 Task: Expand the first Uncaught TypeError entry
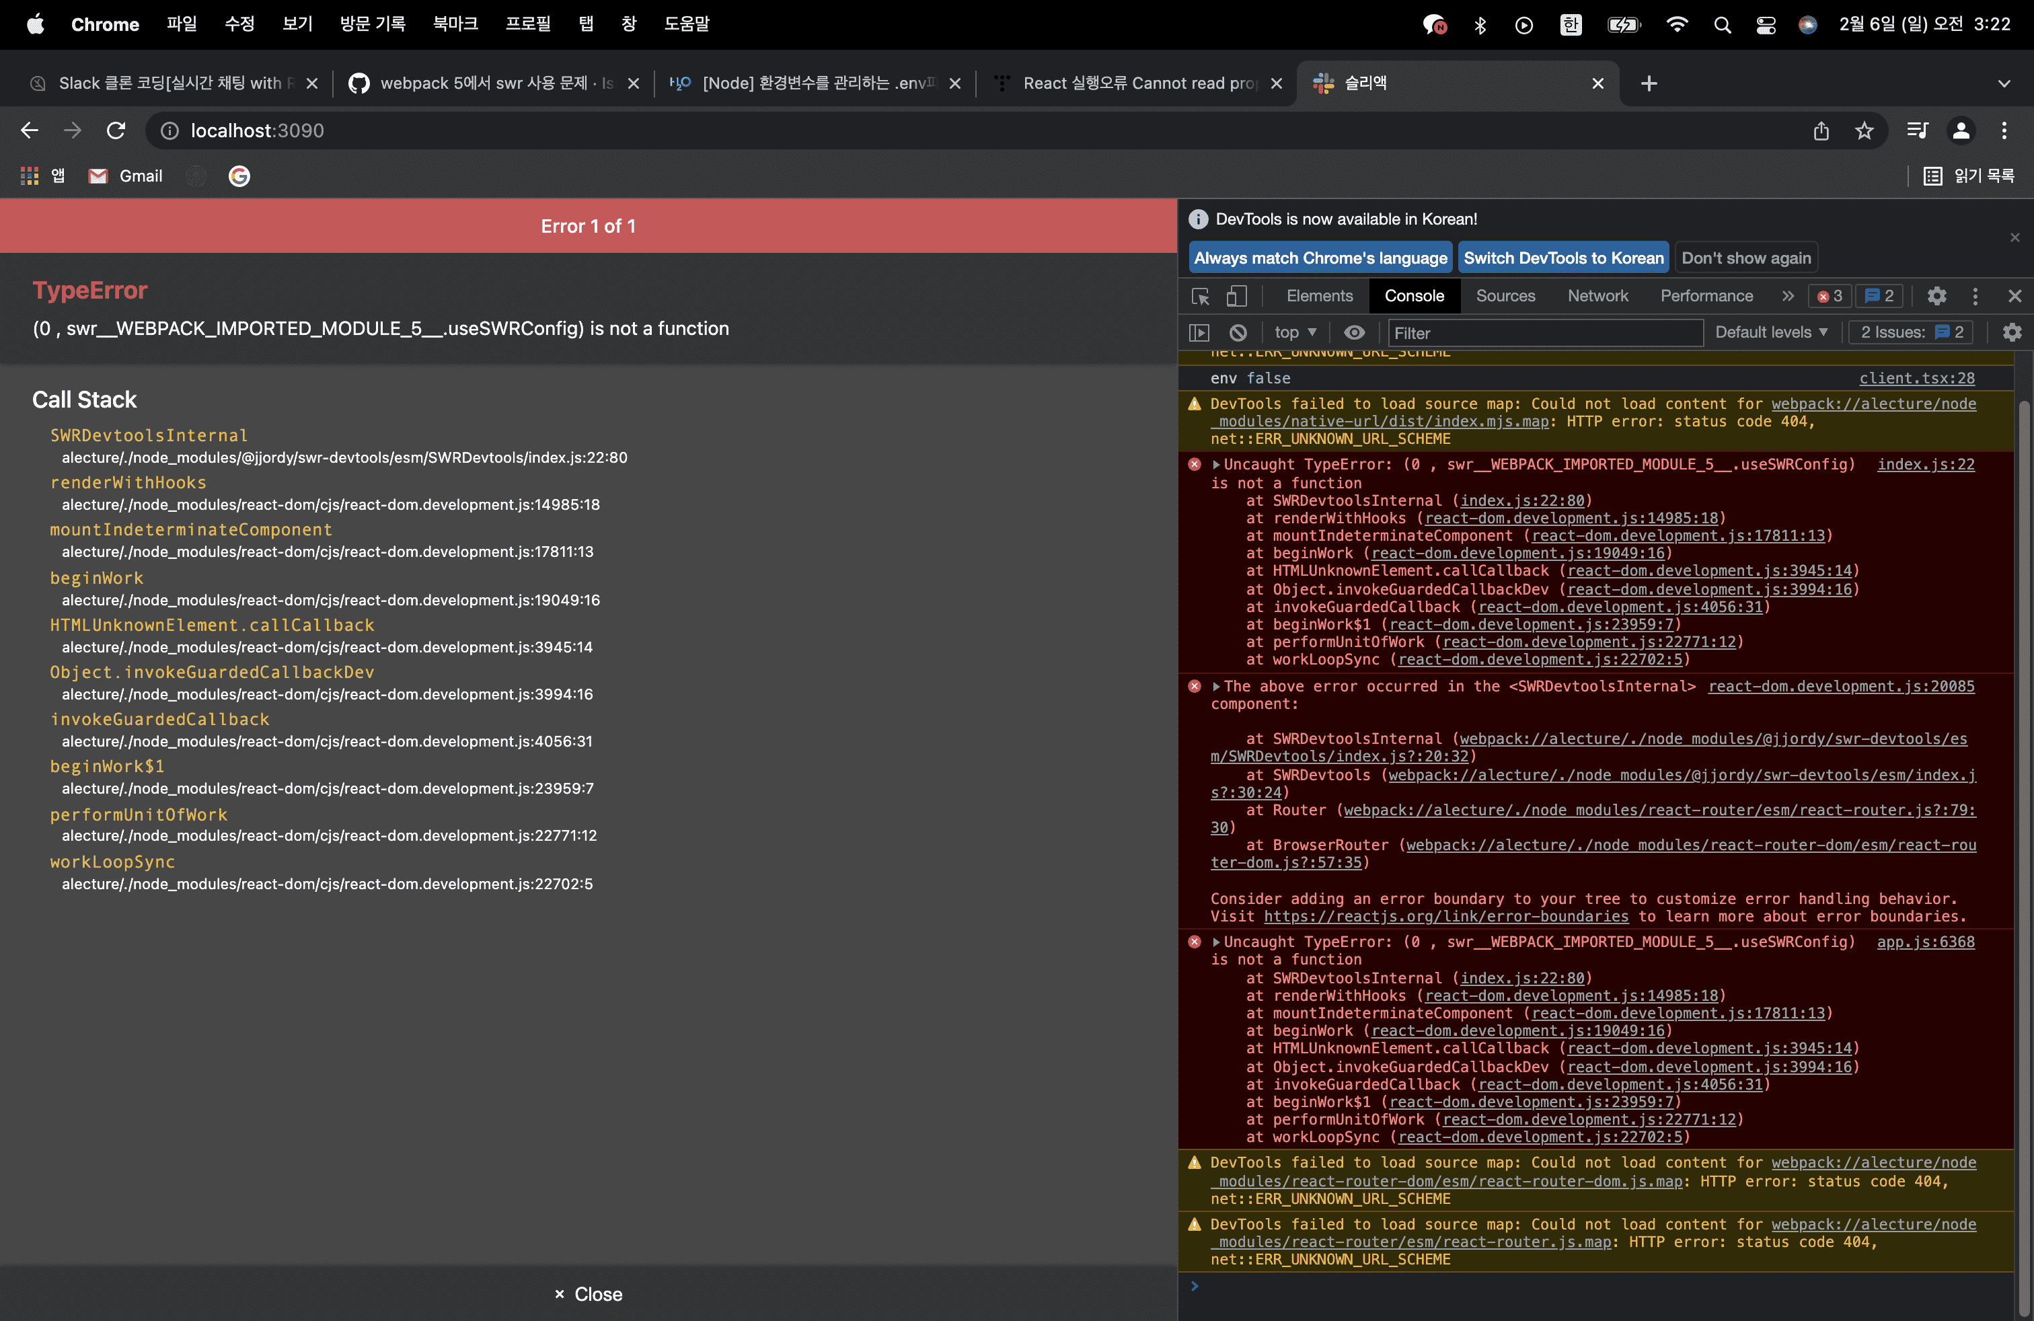pyautogui.click(x=1216, y=465)
